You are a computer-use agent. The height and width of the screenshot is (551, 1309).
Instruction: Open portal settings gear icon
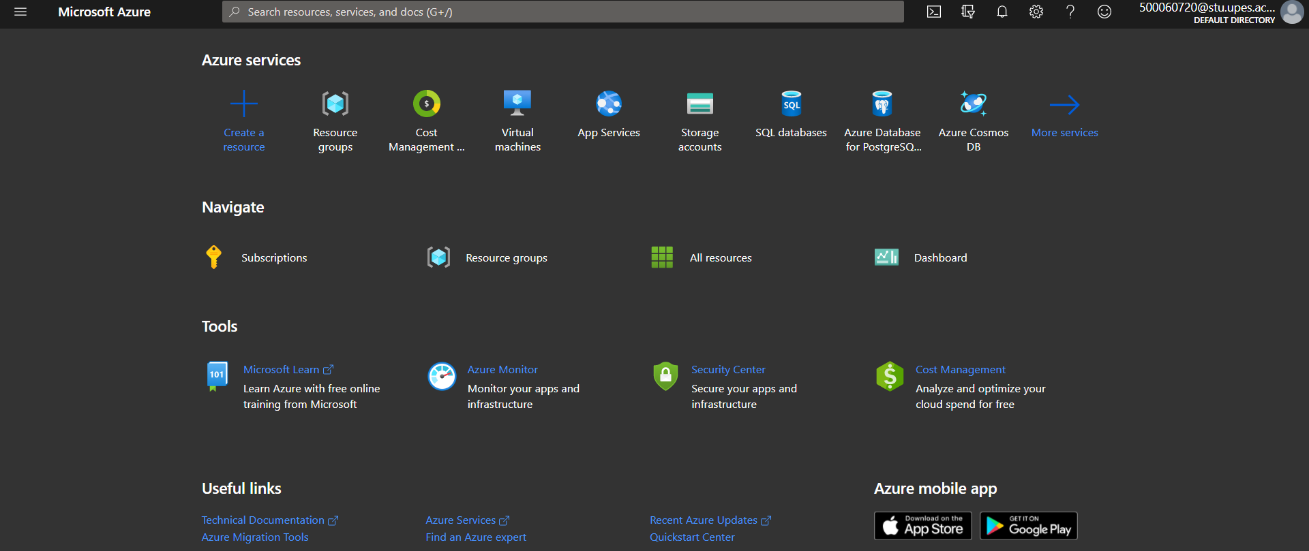1036,12
